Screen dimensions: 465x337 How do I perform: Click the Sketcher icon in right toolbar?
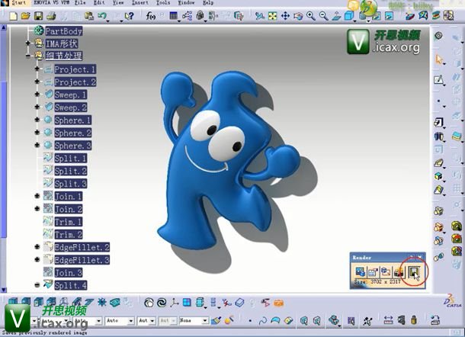click(439, 80)
